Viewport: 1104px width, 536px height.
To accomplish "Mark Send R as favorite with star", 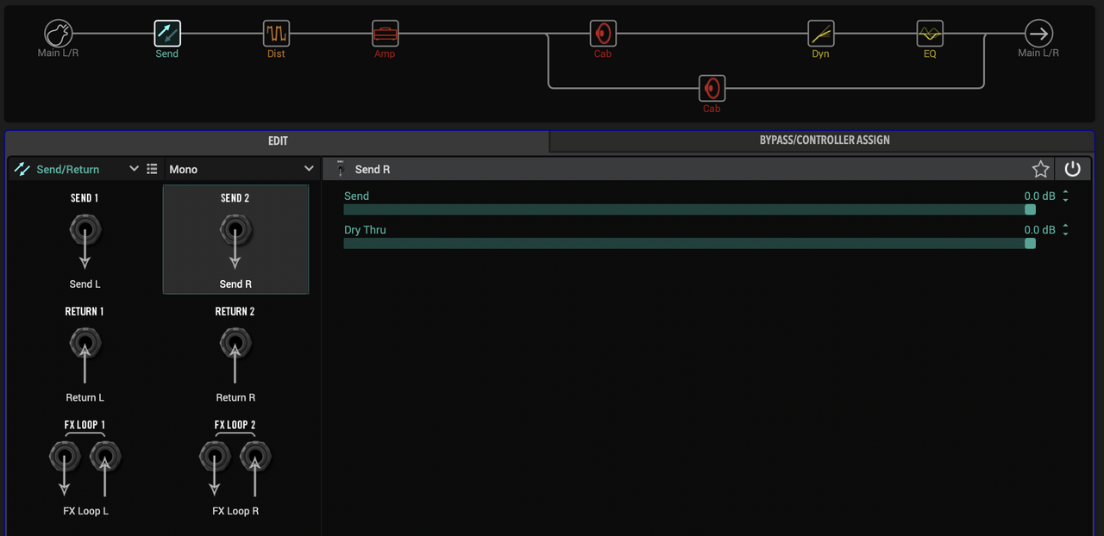I will click(1041, 169).
